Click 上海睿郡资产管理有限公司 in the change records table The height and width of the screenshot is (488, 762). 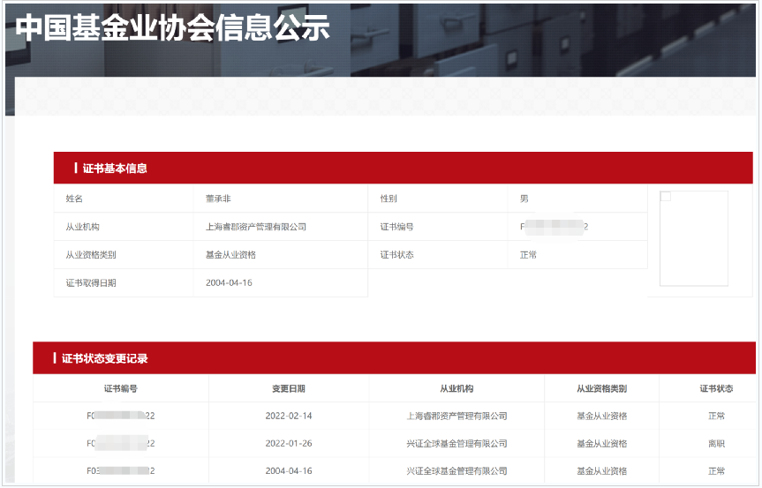[456, 416]
